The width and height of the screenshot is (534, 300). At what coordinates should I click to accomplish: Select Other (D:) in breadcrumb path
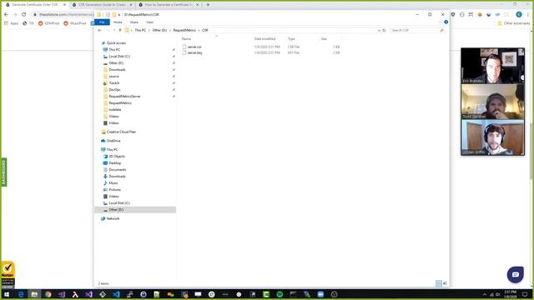pos(159,30)
